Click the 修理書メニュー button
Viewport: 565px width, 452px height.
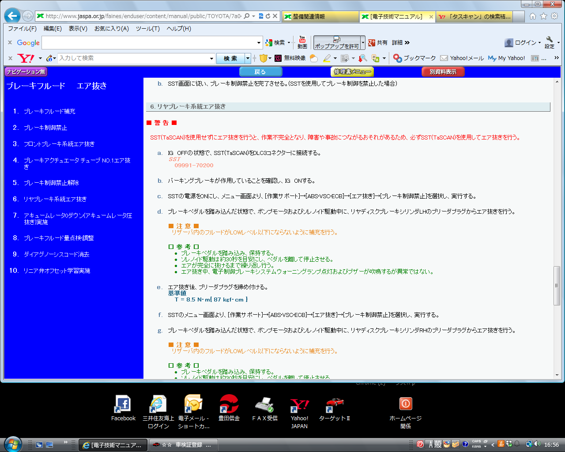coord(352,72)
